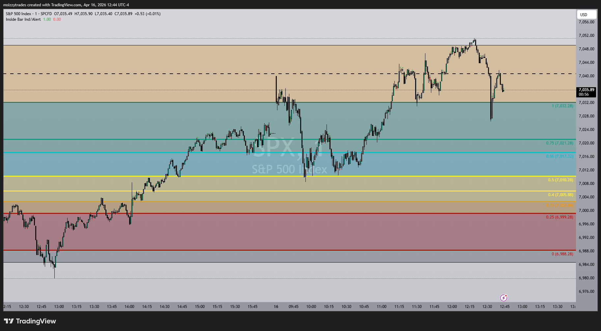The height and width of the screenshot is (331, 601).
Task: Click the open value O7,035.49
Action: [63, 14]
